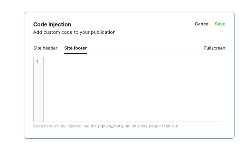This screenshot has width=251, height=148.
Task: Click the divider line between tabs and Fullscreen
Action: pyautogui.click(x=145, y=54)
